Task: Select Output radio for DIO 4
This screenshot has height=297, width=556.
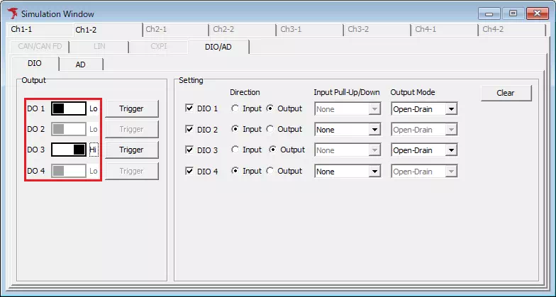Action: 270,171
